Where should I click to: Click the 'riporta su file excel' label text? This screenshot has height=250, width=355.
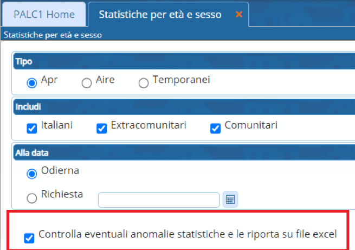[x=293, y=234]
